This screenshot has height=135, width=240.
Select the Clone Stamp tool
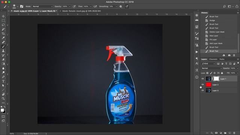pos(3,51)
